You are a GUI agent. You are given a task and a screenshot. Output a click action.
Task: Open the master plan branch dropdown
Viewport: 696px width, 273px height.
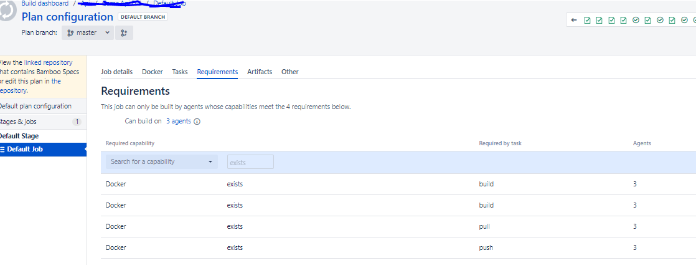(87, 32)
